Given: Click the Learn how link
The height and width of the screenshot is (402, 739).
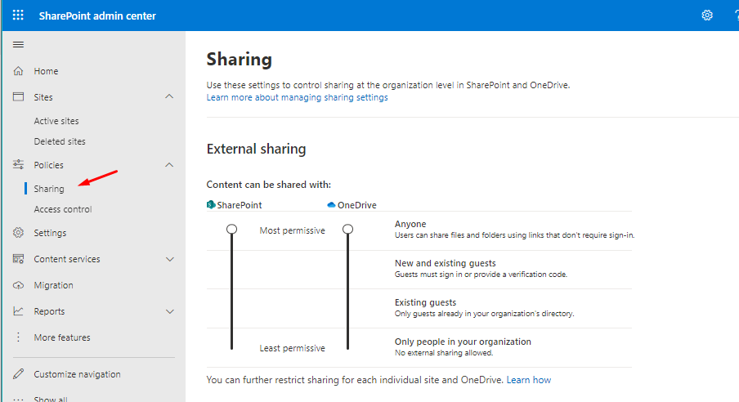Looking at the screenshot, I should (528, 380).
